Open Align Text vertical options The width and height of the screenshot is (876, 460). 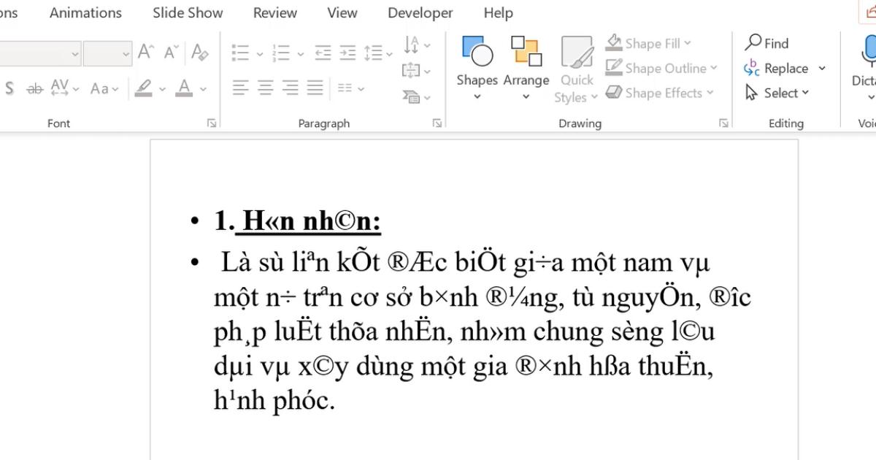(416, 71)
